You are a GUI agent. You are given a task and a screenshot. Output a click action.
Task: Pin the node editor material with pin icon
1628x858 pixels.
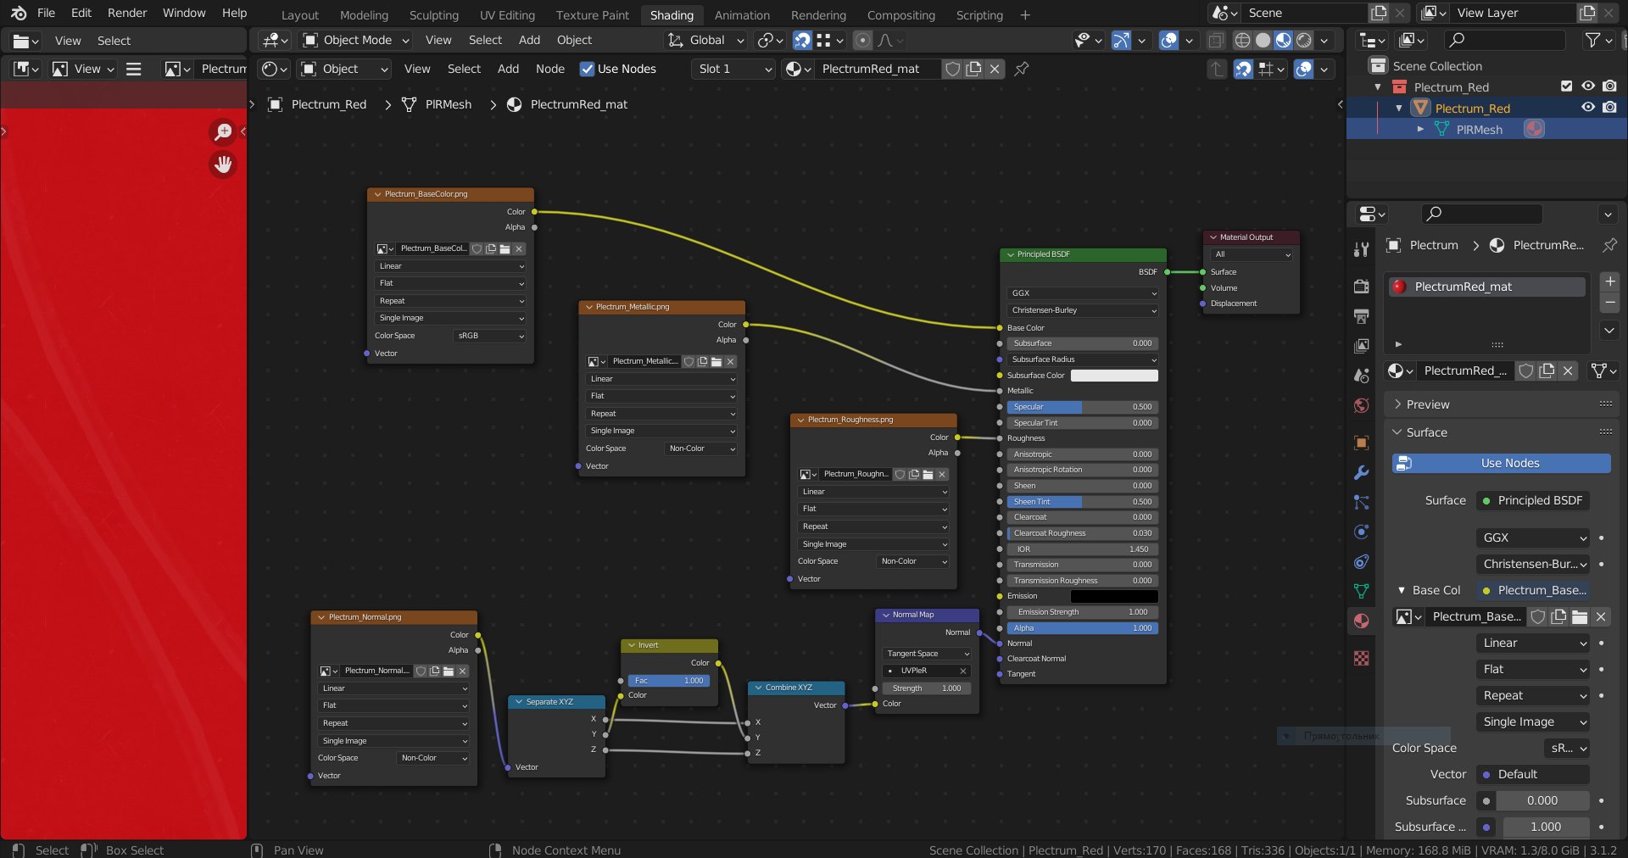pos(1022,69)
